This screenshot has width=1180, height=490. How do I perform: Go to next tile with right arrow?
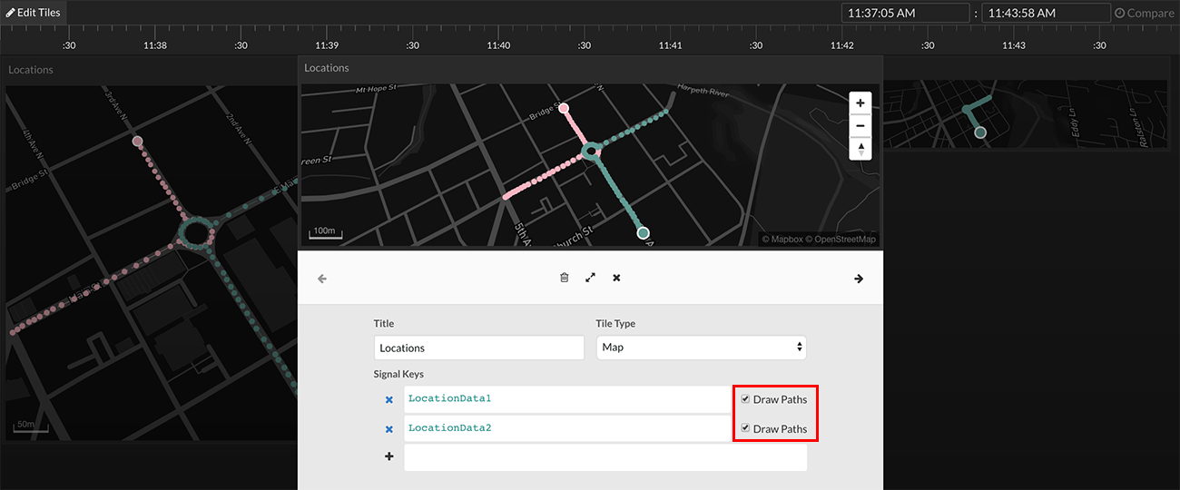(x=859, y=279)
